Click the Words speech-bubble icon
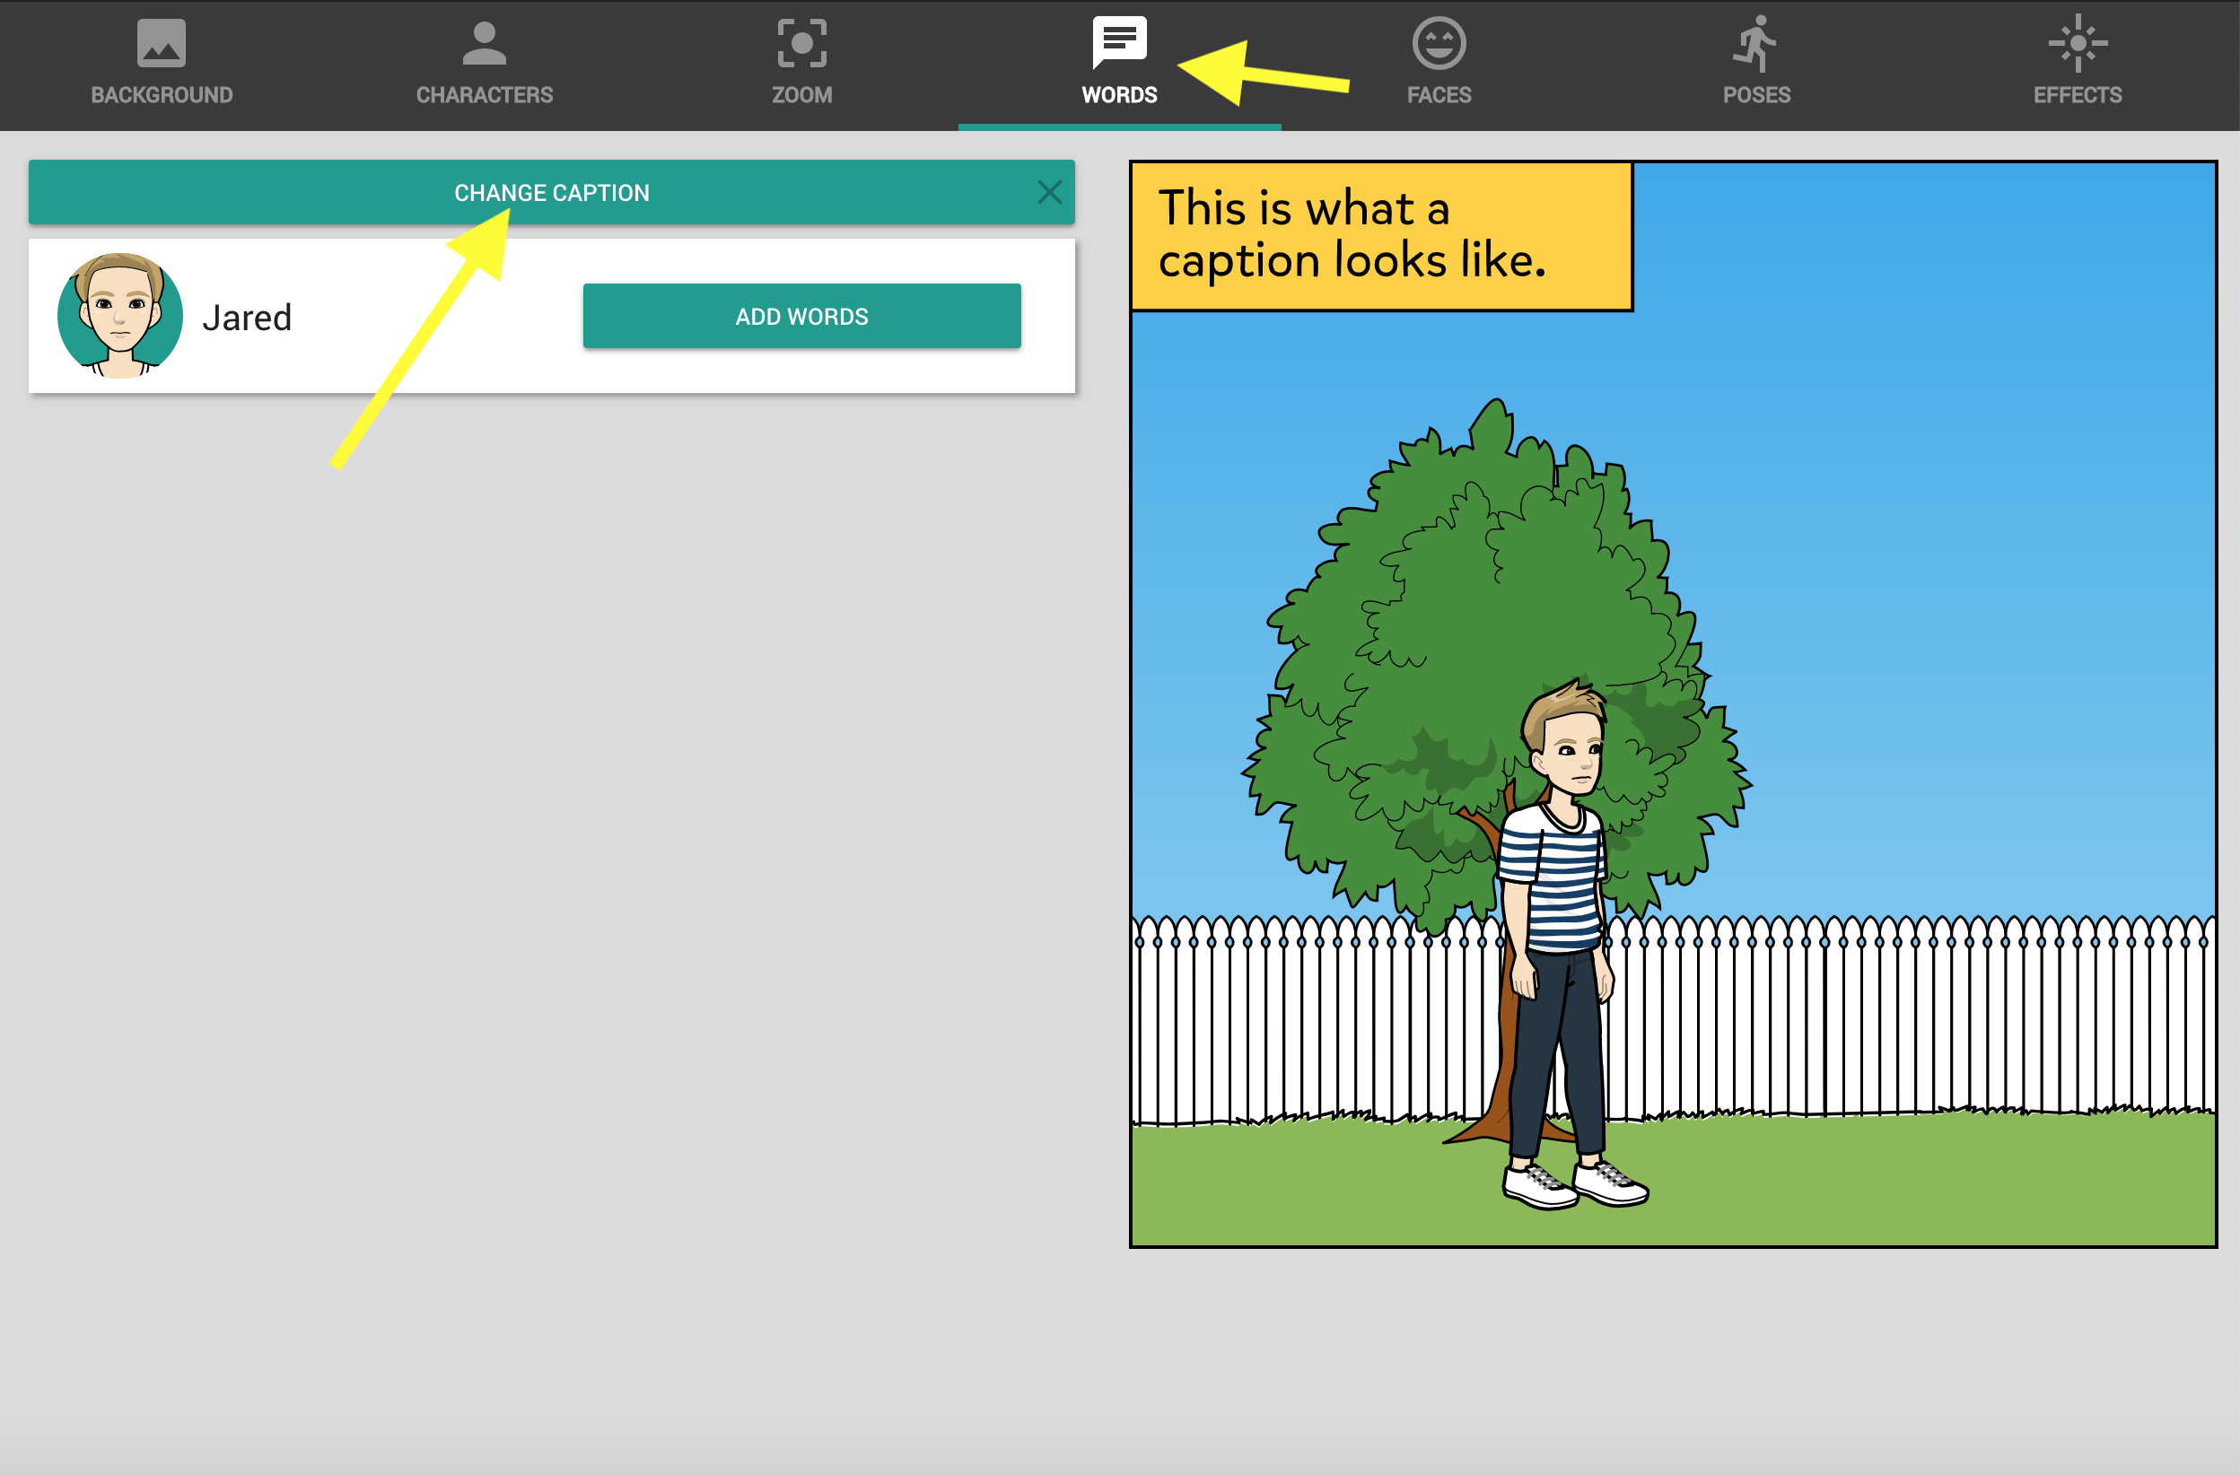 (1119, 41)
